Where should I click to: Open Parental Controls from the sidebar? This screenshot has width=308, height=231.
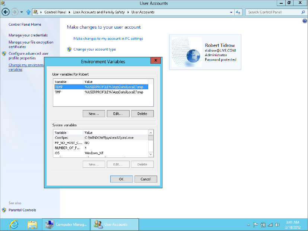coord(22,210)
